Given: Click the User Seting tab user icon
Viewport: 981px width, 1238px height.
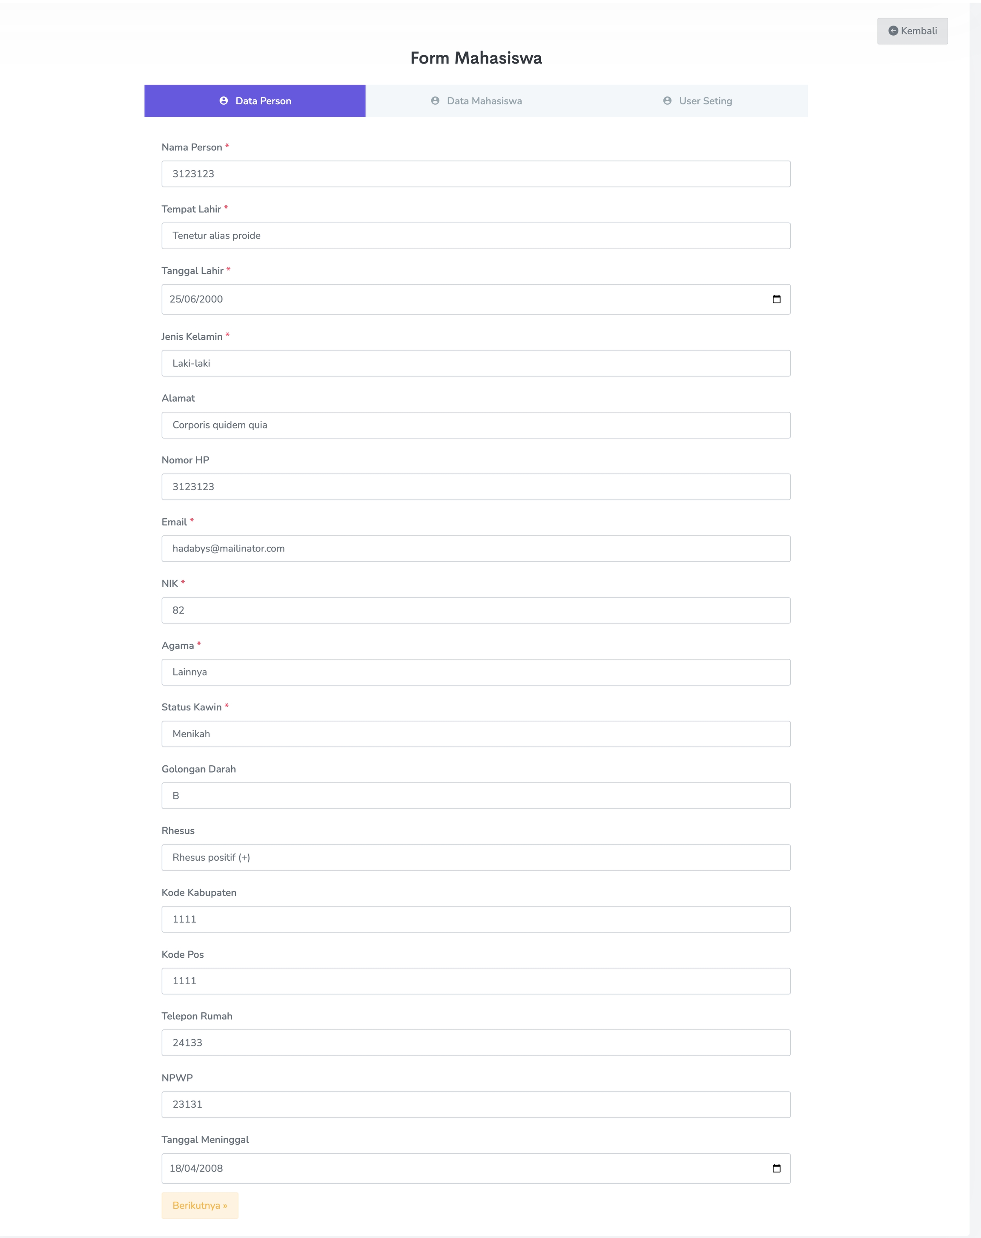Looking at the screenshot, I should (667, 101).
